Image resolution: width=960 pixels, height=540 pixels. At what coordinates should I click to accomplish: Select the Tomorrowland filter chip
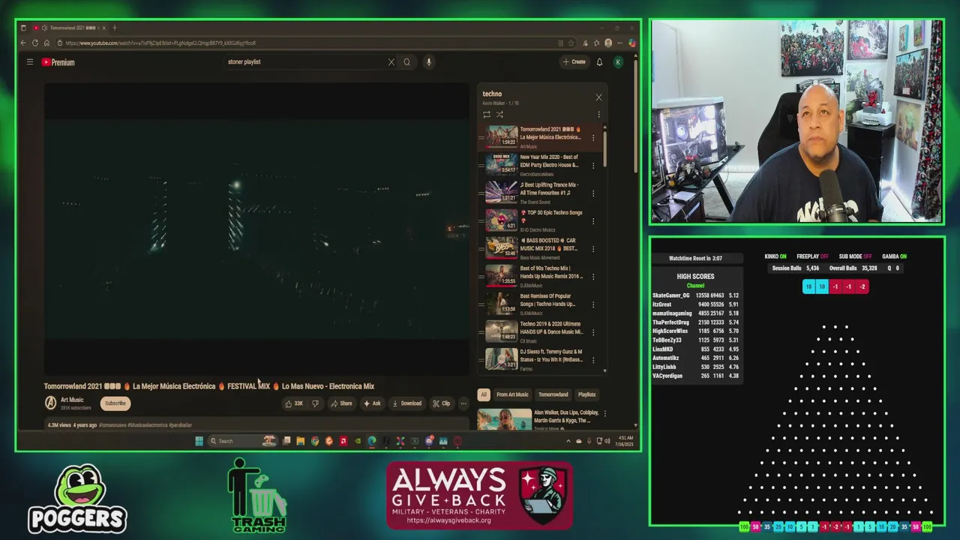[553, 394]
